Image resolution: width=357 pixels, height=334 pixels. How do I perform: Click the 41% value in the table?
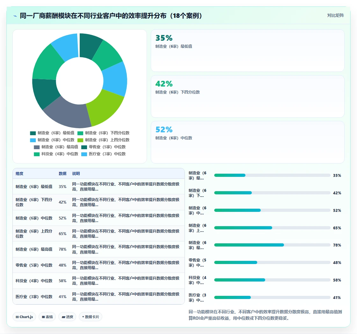(62, 297)
